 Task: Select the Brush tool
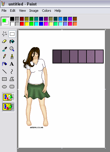click(x=12, y=57)
